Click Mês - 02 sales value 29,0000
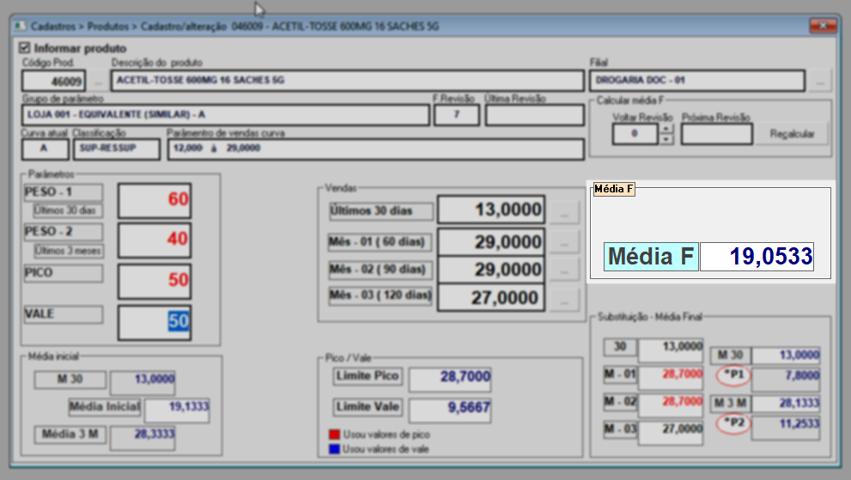851x480 pixels. coord(490,270)
